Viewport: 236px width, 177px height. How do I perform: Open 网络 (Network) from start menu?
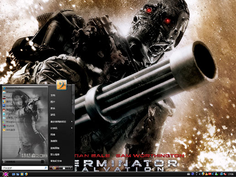tap(53, 134)
